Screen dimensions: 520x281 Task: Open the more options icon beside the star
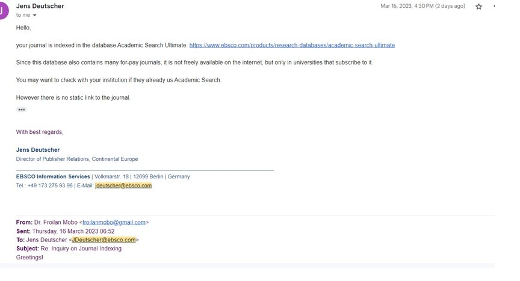click(494, 6)
